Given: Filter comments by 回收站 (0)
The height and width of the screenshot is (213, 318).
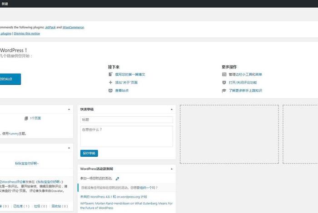Looking at the screenshot, I should pos(60,206).
